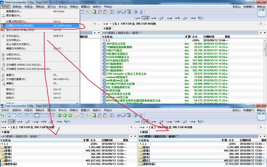Open folder [我的作品] in lower right panel
The height and width of the screenshot is (167, 267).
click(147, 164)
